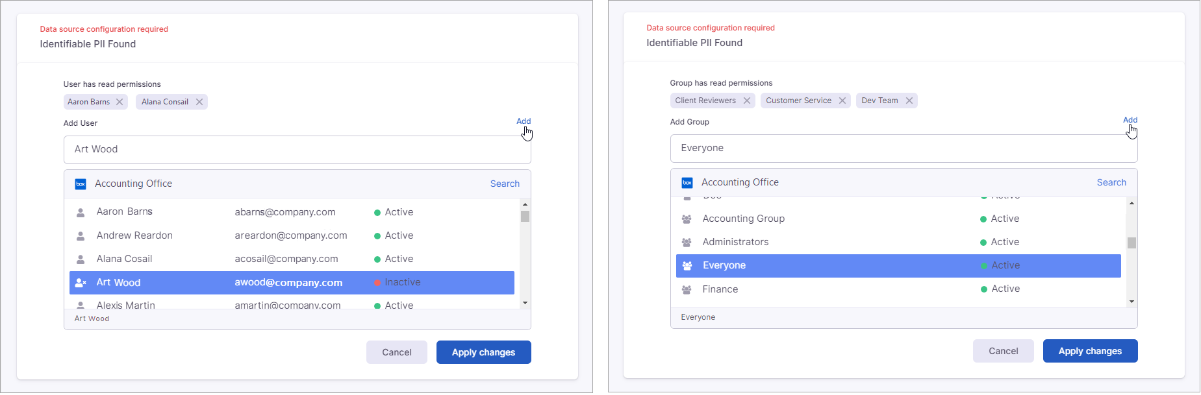Click the Art Wood inactive user icon

(81, 283)
